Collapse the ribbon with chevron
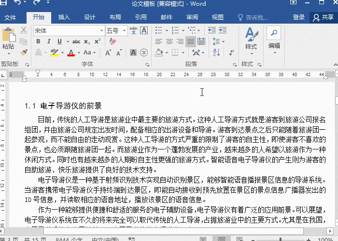 [336, 65]
